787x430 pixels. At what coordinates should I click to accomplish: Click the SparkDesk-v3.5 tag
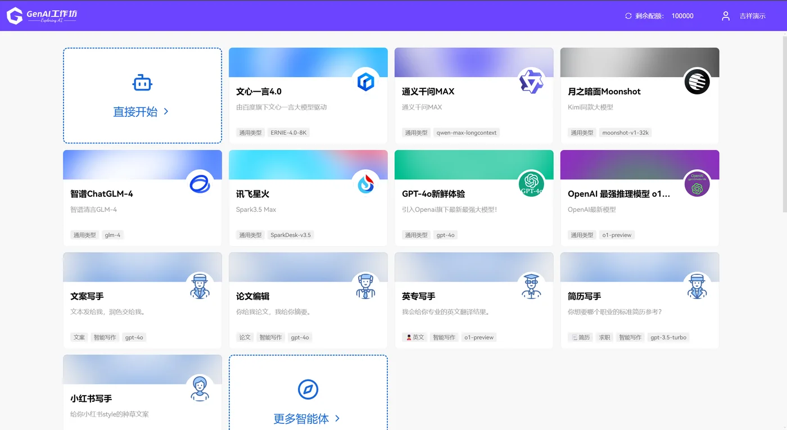pyautogui.click(x=291, y=235)
